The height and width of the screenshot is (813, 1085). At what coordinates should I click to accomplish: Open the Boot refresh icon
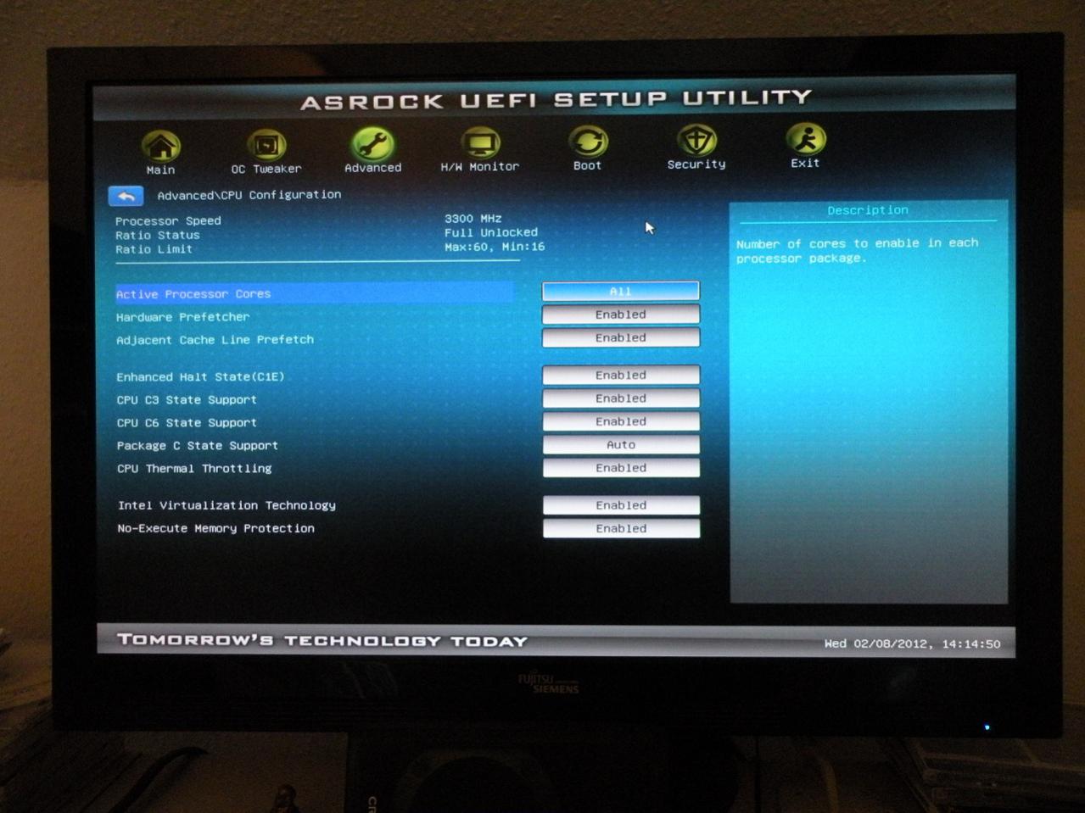coord(588,142)
